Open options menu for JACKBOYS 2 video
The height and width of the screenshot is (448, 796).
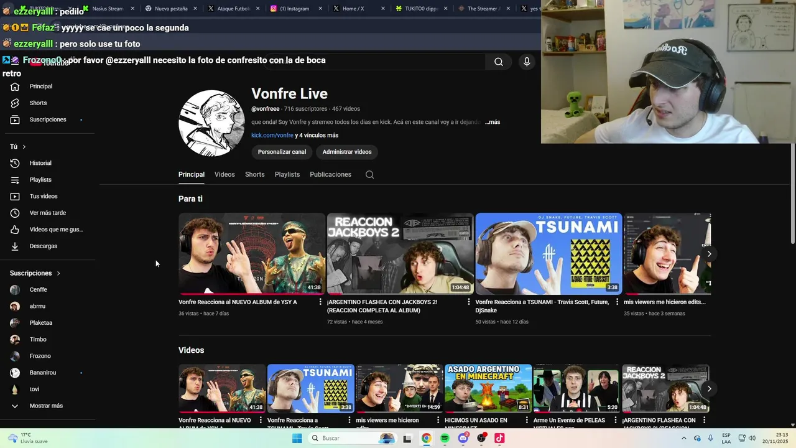(x=469, y=302)
